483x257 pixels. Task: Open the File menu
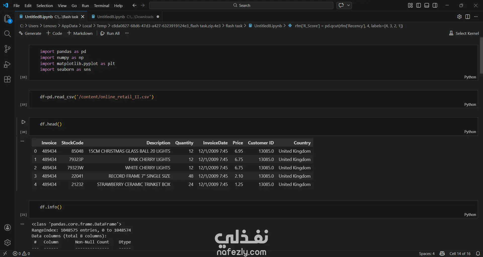[16, 6]
